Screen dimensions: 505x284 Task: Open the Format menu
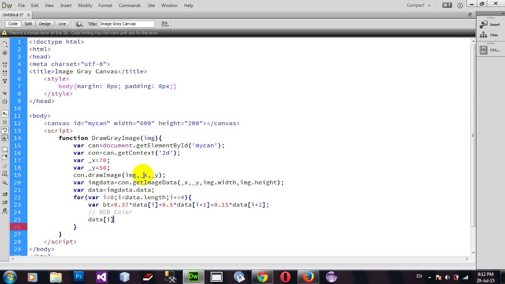click(x=105, y=6)
